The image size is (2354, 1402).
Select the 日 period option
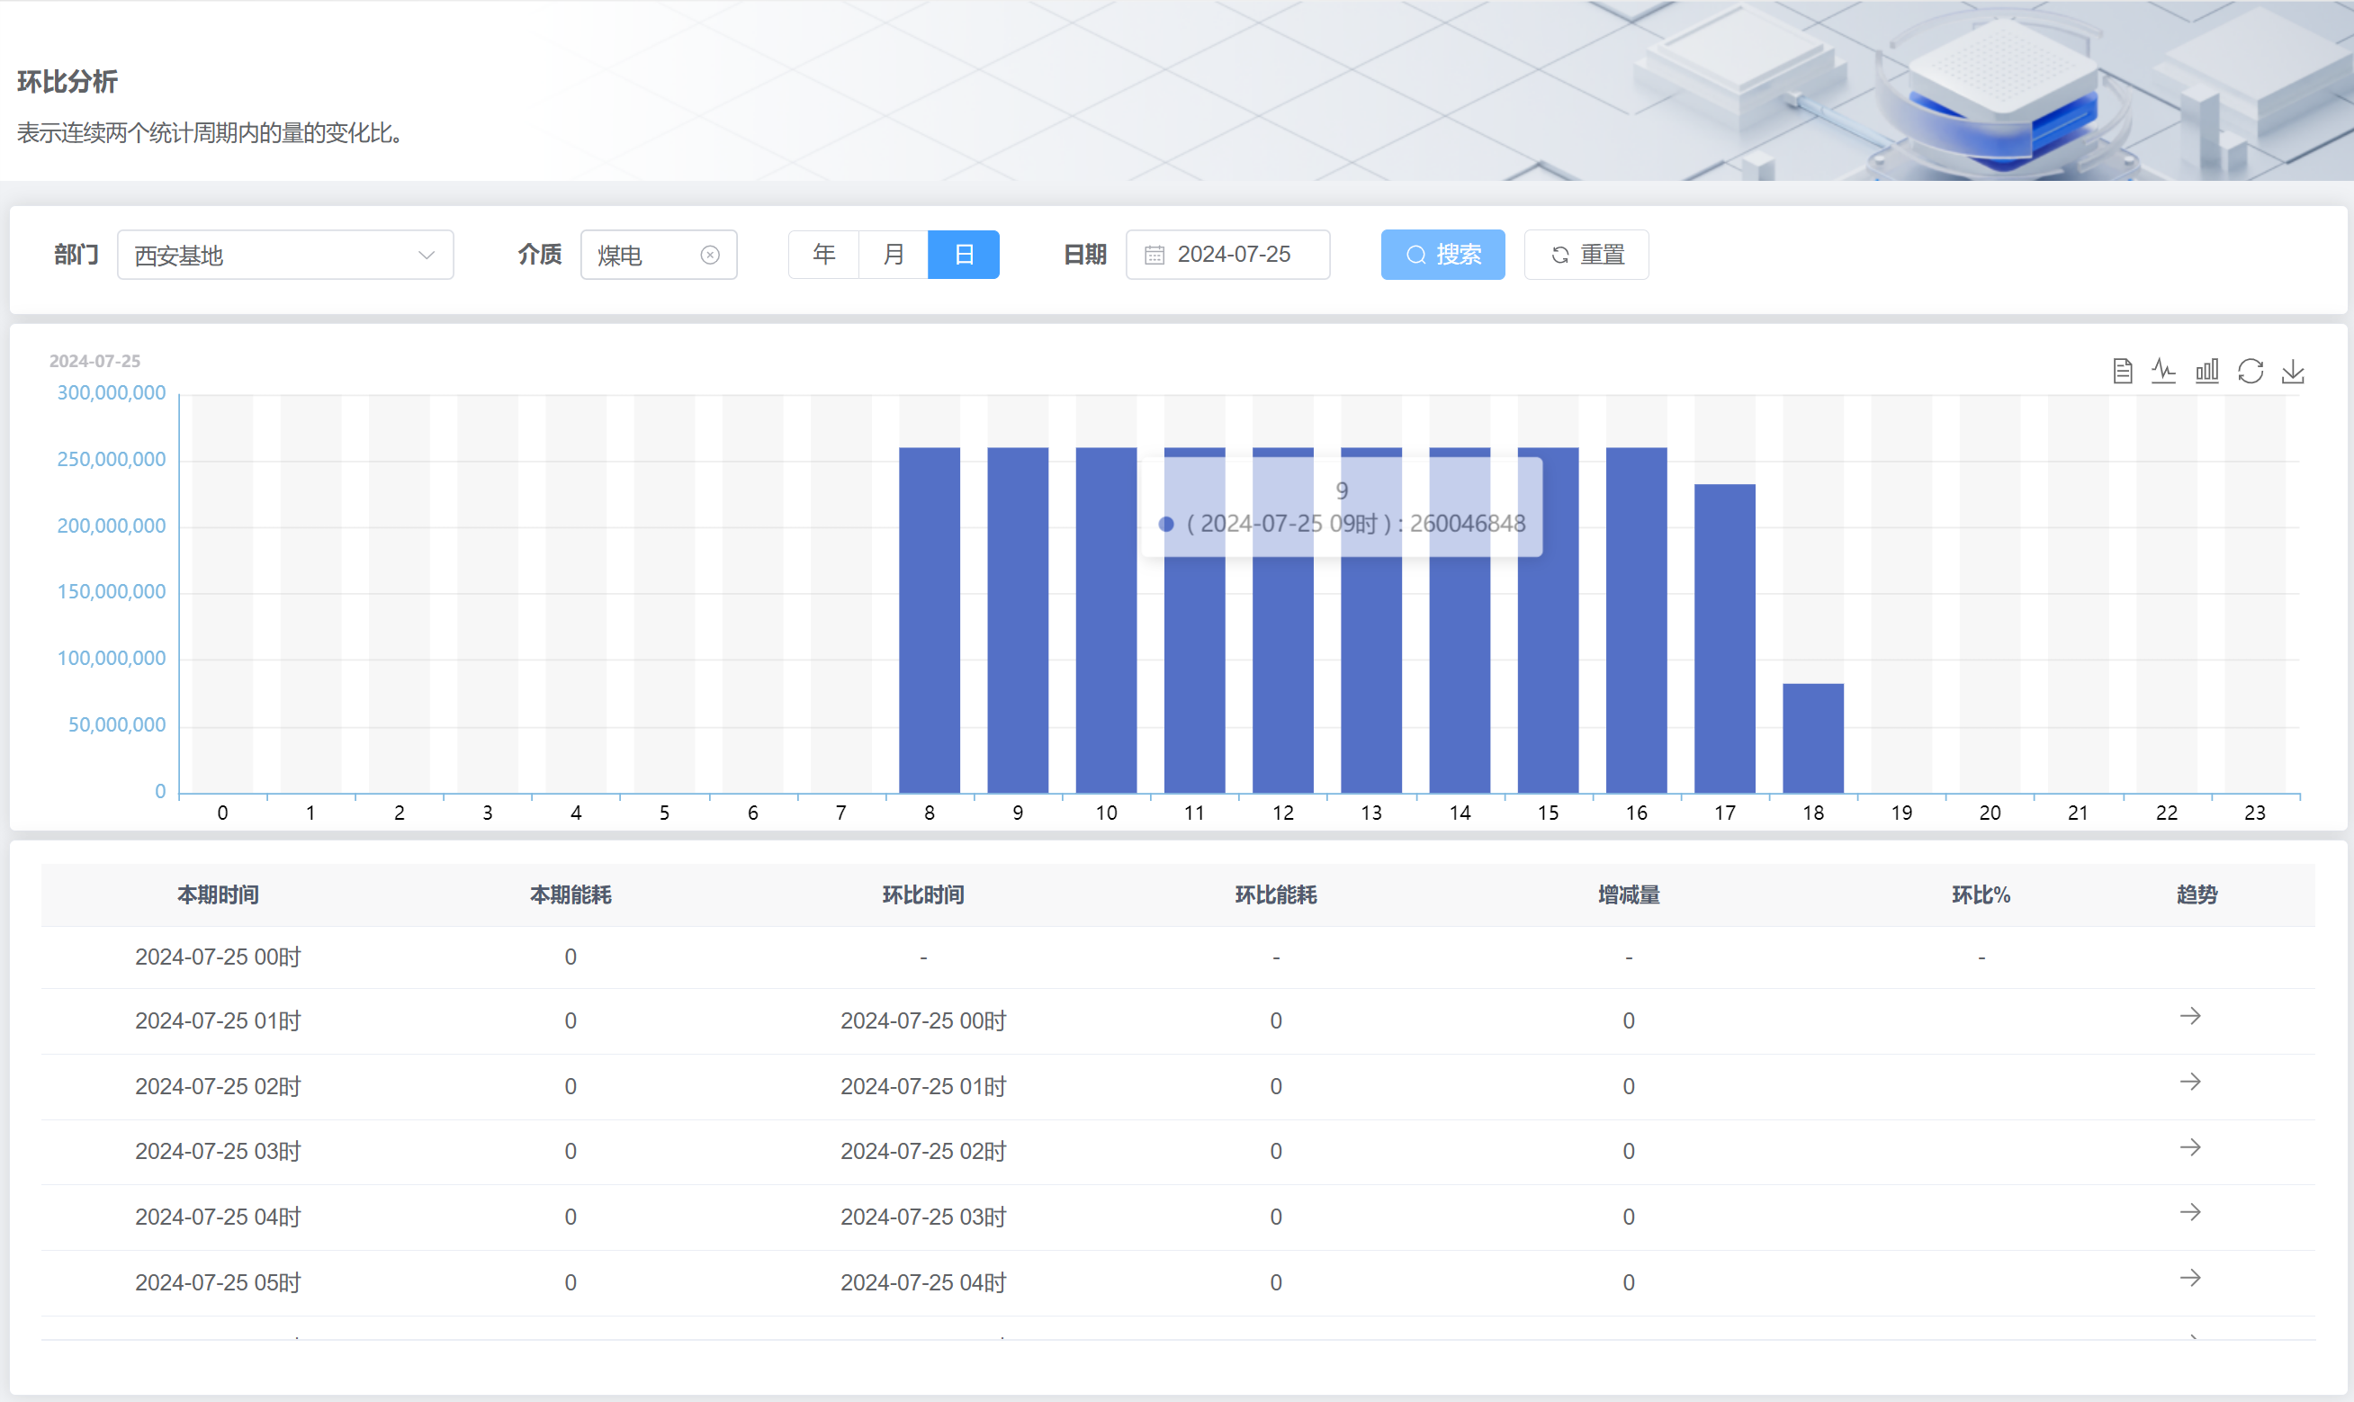964,255
